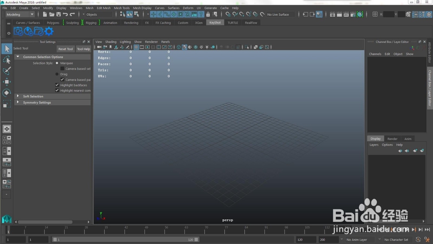Click the four-view layout icon
This screenshot has height=244, width=433.
pos(6,140)
